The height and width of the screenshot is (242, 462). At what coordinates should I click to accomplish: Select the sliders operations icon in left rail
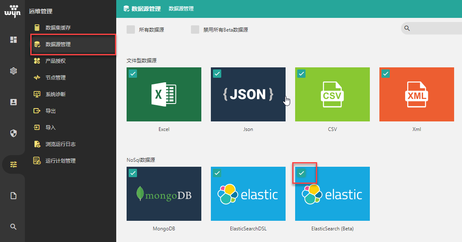[x=13, y=164]
